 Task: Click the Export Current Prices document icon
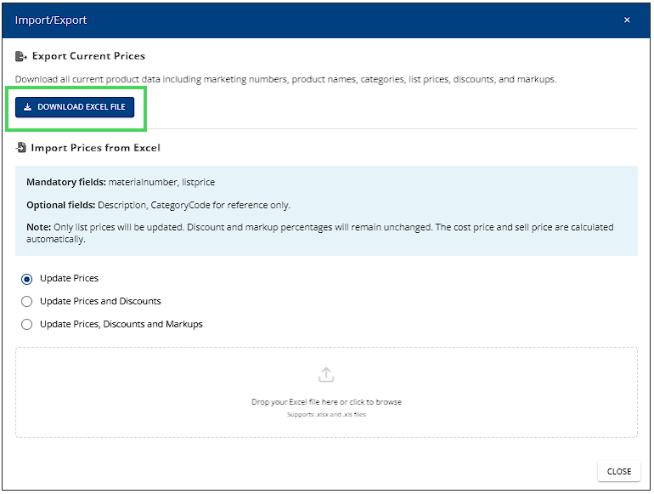21,56
